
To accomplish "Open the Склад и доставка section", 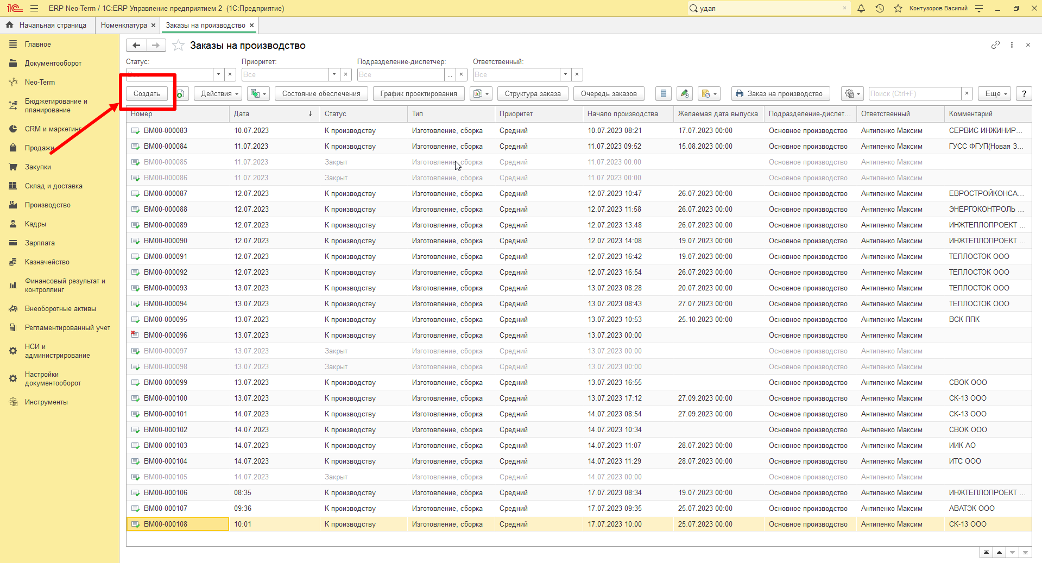I will pos(54,186).
